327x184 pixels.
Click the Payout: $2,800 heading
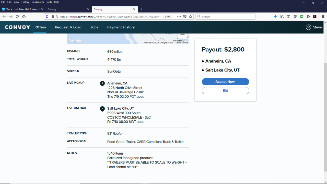point(223,50)
